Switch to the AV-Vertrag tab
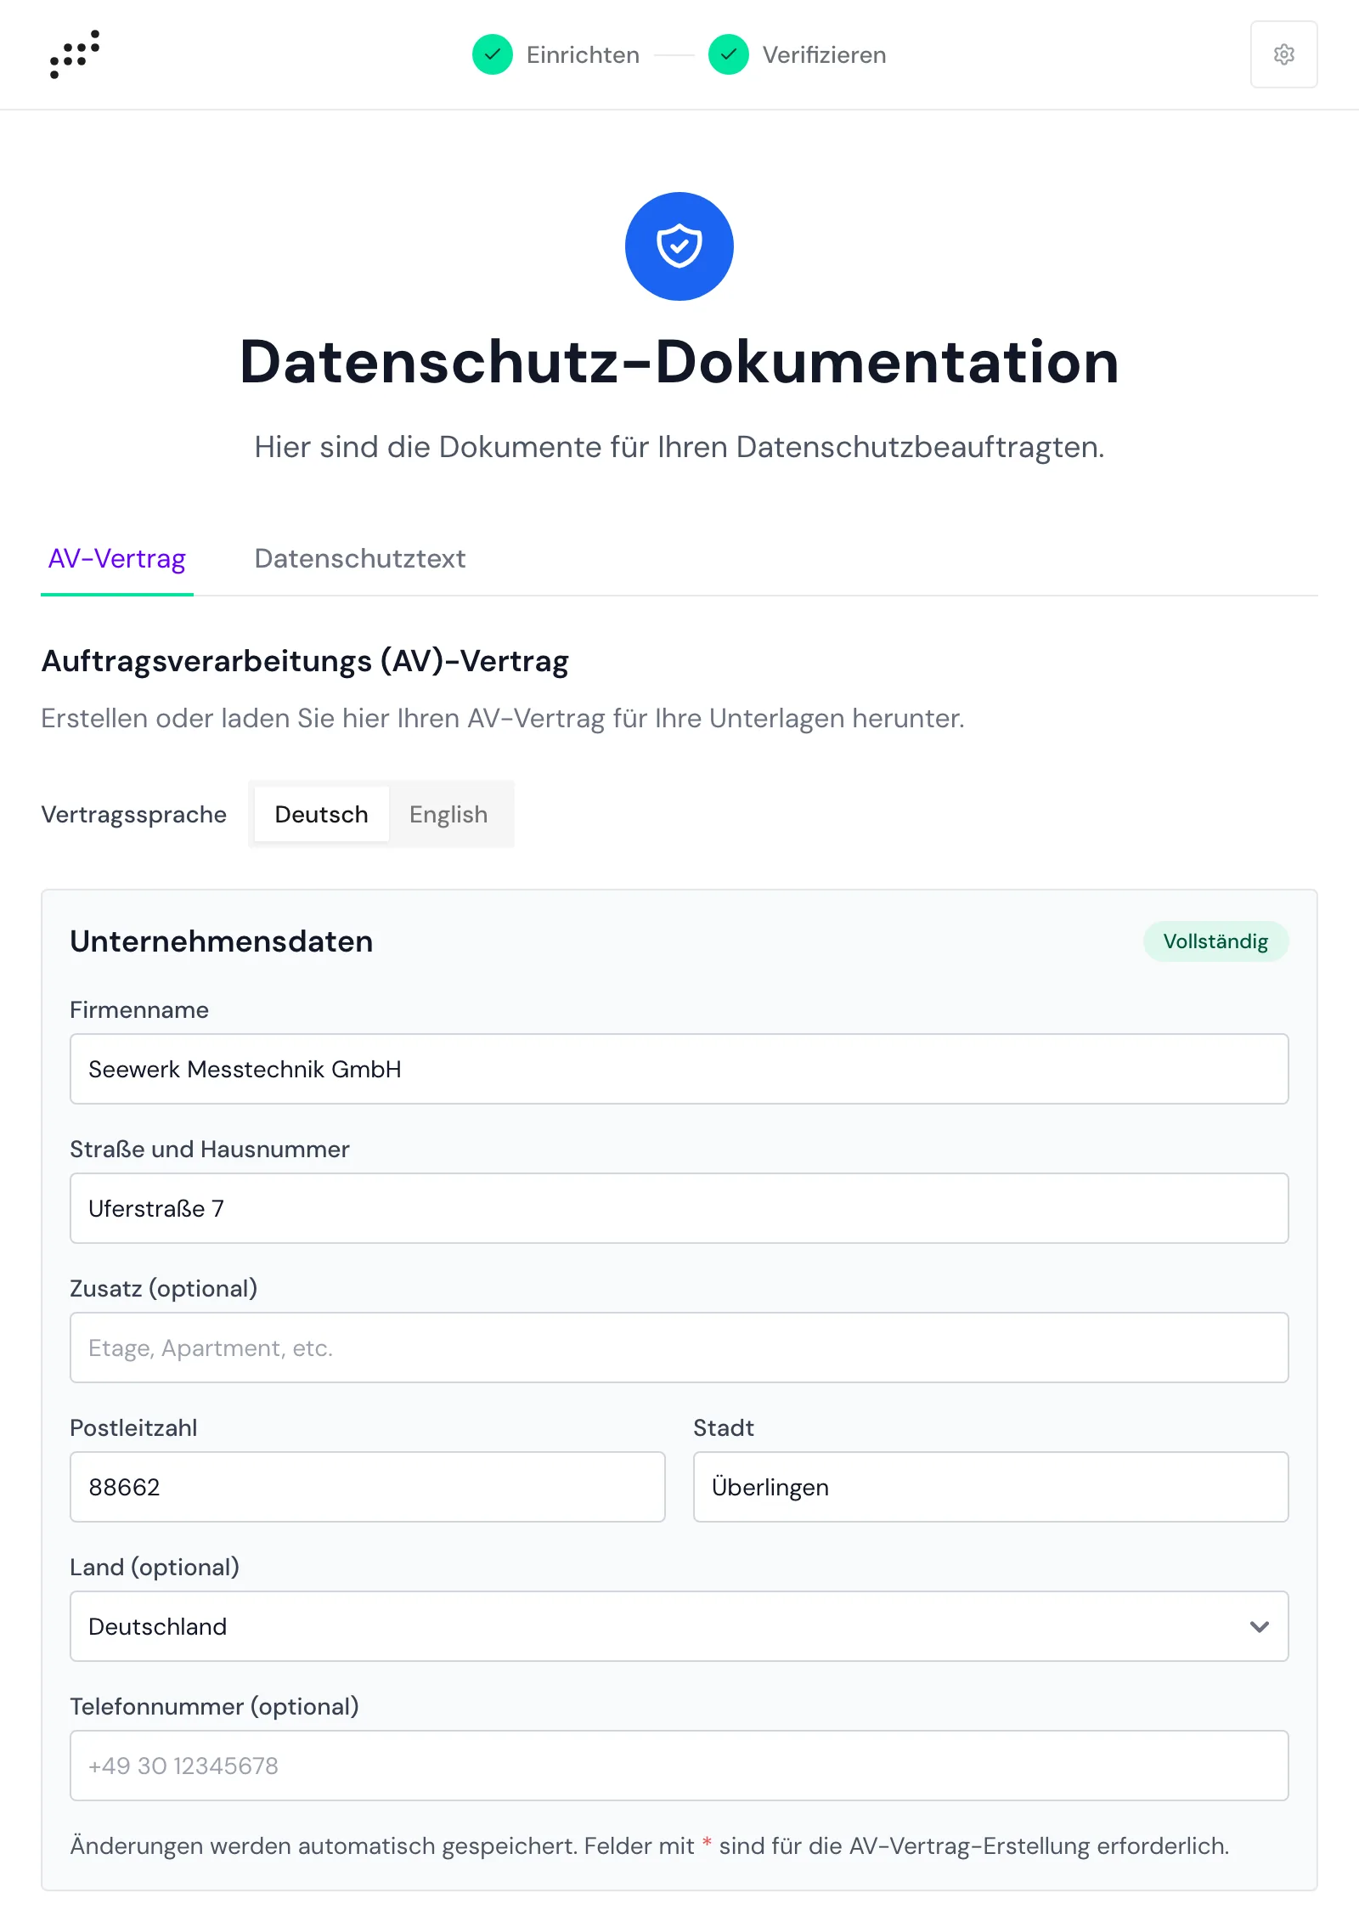The height and width of the screenshot is (1927, 1359). click(117, 559)
